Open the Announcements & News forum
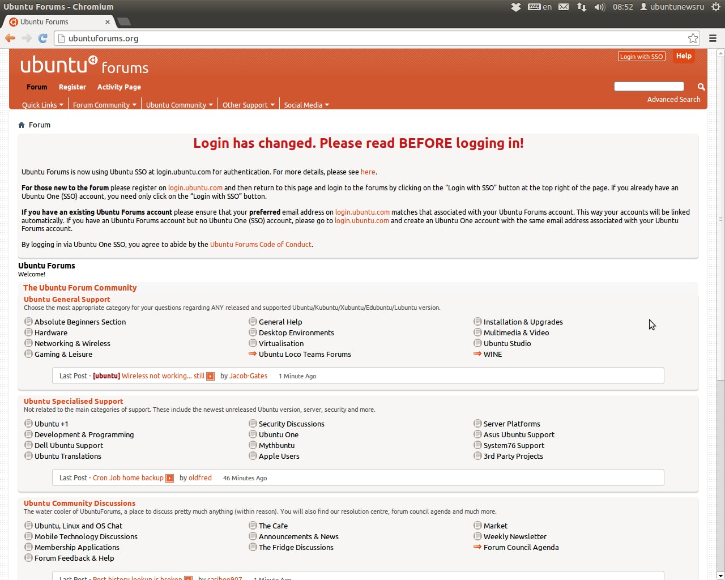This screenshot has width=725, height=580. tap(298, 536)
